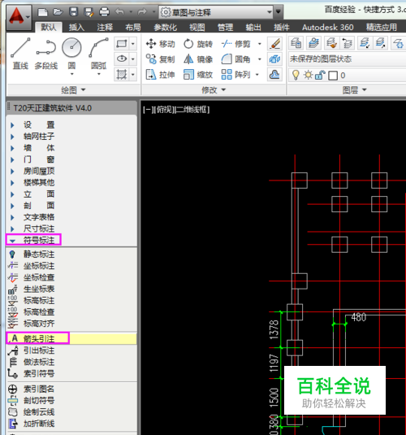
Task: Print the drawing with the printer icon
Action: pos(104,12)
